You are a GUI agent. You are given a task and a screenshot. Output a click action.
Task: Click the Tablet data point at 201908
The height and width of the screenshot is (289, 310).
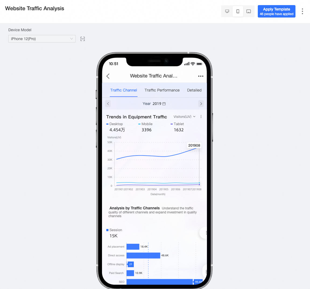(199, 184)
